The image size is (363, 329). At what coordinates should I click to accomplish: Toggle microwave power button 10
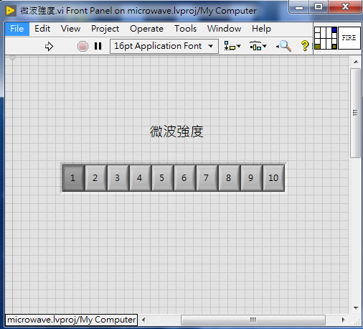273,178
